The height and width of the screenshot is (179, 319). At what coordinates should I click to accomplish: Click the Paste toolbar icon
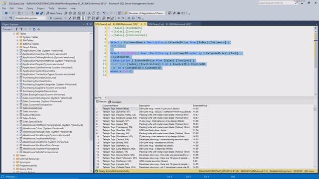pos(98,13)
